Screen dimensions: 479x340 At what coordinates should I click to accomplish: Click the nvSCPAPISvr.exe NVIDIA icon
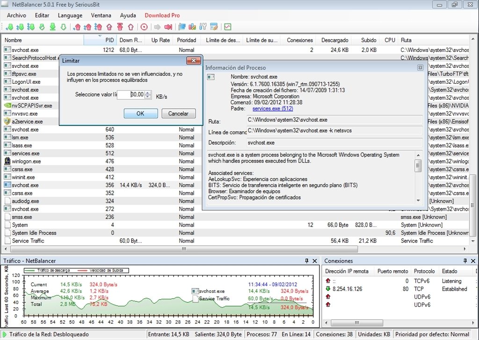[x=7, y=105]
